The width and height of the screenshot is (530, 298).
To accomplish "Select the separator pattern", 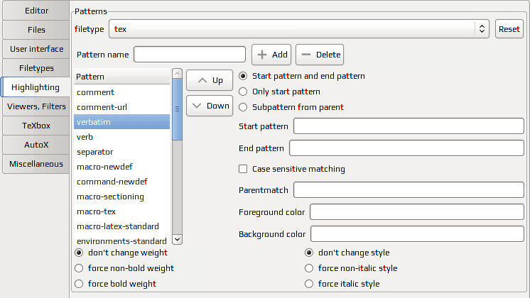I will click(121, 152).
